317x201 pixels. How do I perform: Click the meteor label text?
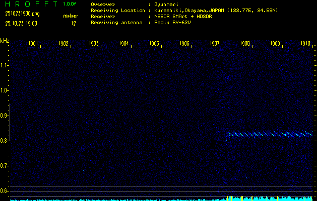point(71,16)
